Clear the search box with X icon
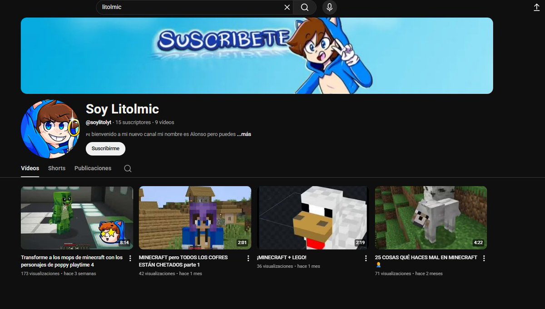Image resolution: width=545 pixels, height=309 pixels. tap(287, 7)
